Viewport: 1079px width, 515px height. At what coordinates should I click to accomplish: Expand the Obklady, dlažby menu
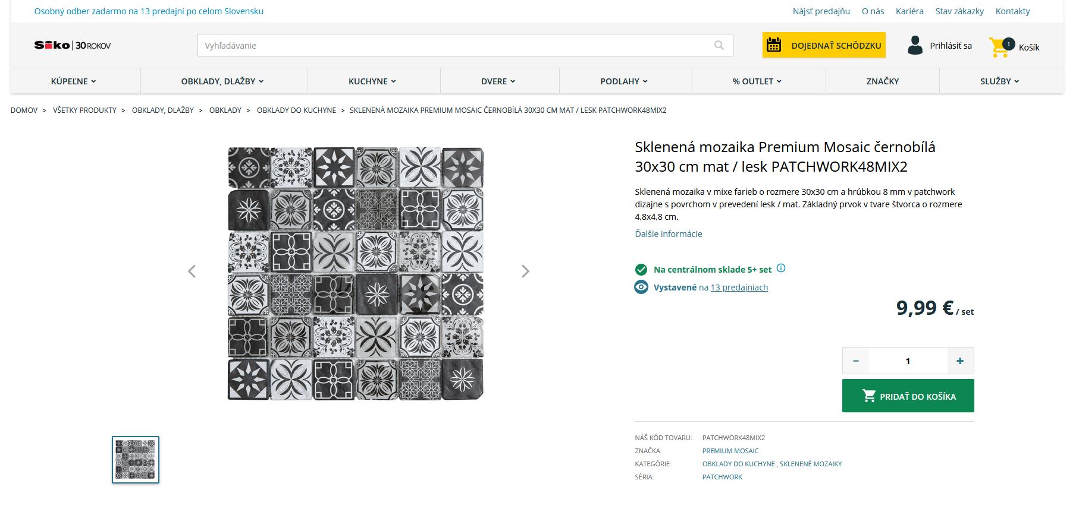[222, 81]
